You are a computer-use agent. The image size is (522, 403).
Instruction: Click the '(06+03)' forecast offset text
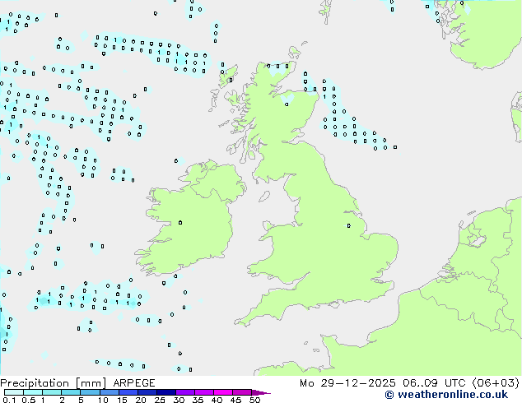pyautogui.click(x=496, y=383)
